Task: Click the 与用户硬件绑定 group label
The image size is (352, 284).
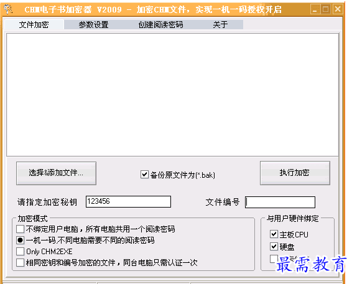Action: pos(292,218)
